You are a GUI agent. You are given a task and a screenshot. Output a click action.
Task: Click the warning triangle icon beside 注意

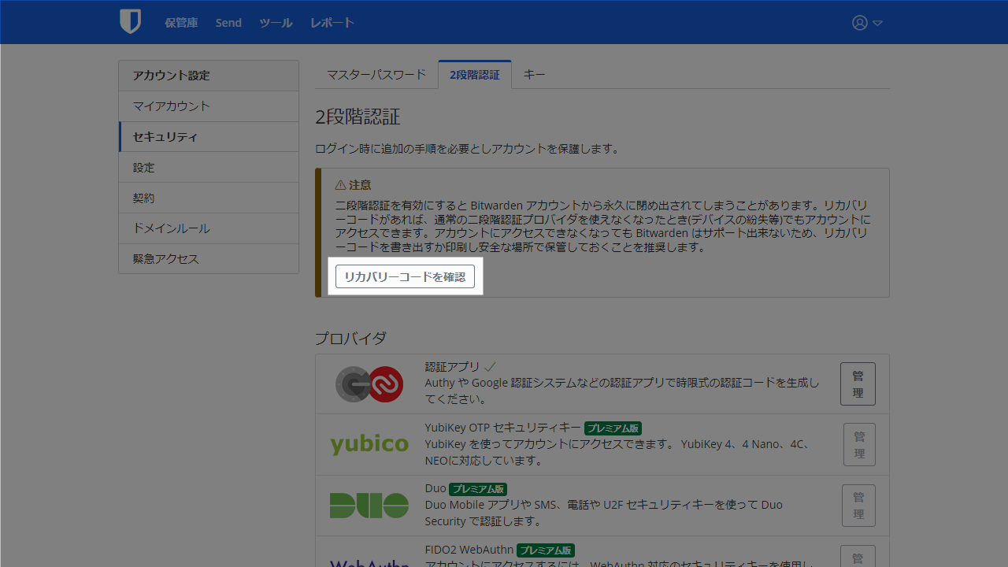[340, 185]
